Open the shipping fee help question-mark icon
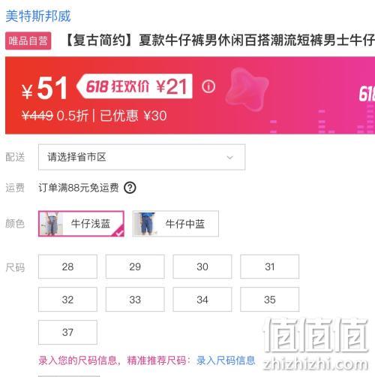This screenshot has width=375, height=377. [130, 188]
